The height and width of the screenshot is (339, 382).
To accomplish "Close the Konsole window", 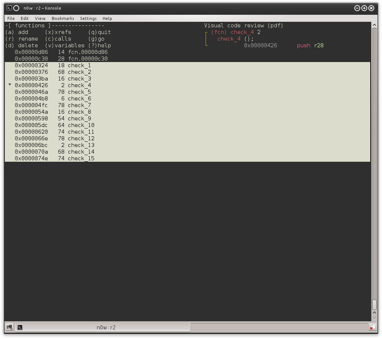I will pyautogui.click(x=371, y=8).
